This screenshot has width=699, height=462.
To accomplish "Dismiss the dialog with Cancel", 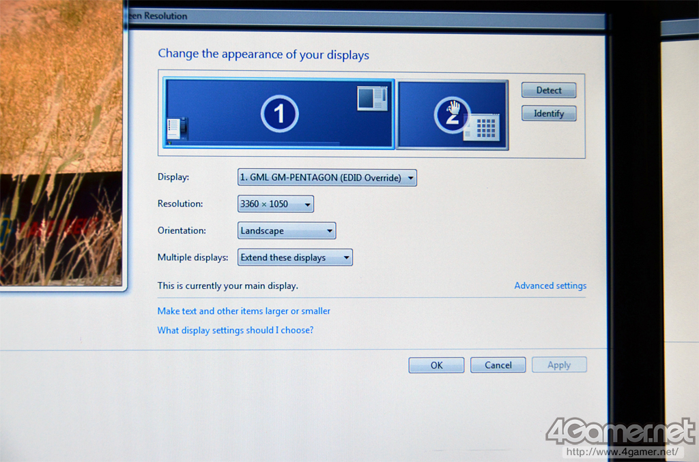I will coord(498,365).
